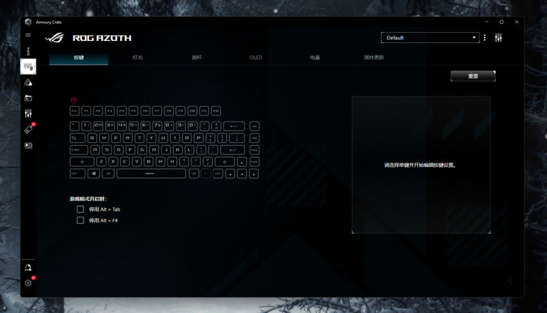Open the three-dot profile options menu

[485, 38]
